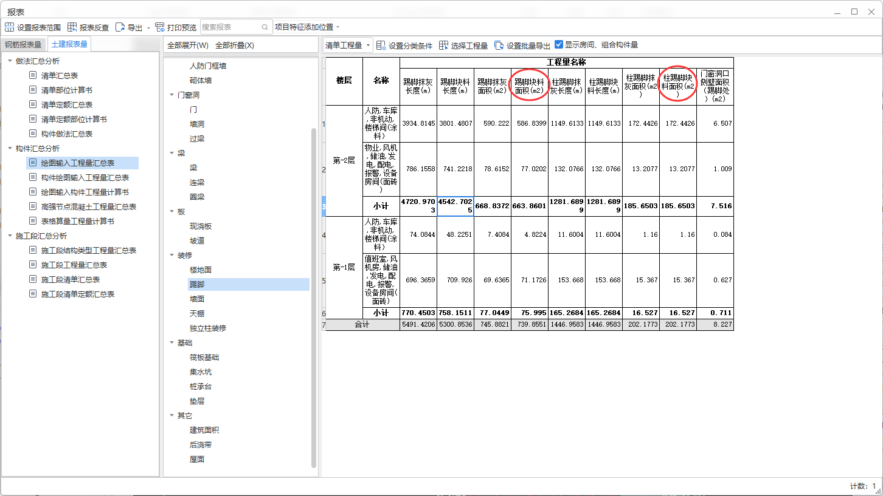Select 连梁 tree item
The width and height of the screenshot is (883, 496).
(197, 182)
